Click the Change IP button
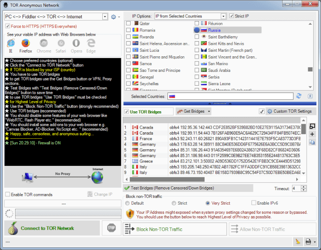The width and height of the screenshot is (321, 250). point(100,194)
